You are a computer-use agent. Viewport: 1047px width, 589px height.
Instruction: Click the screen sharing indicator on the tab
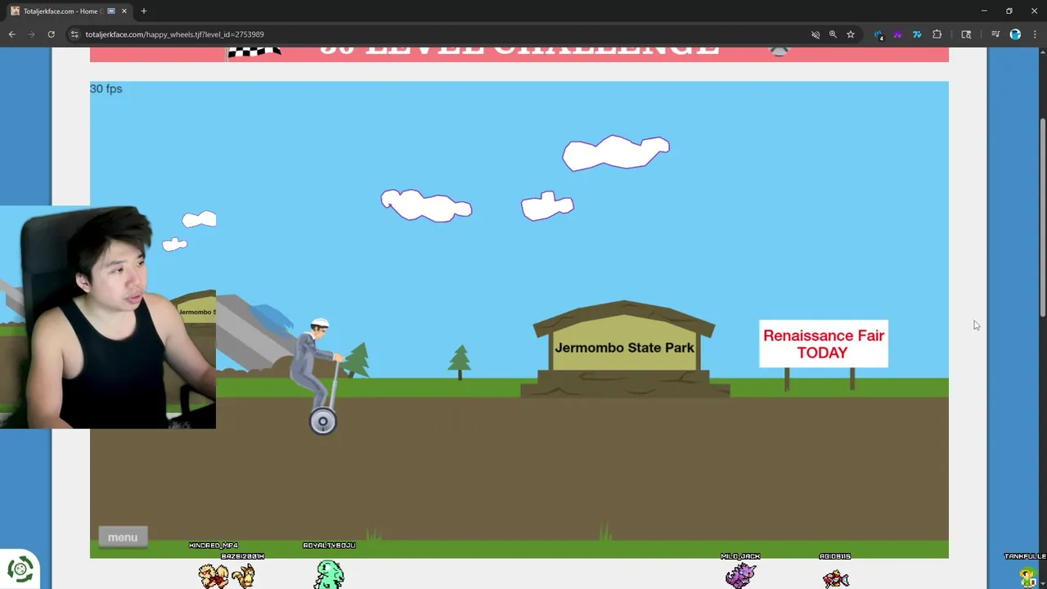click(x=111, y=11)
